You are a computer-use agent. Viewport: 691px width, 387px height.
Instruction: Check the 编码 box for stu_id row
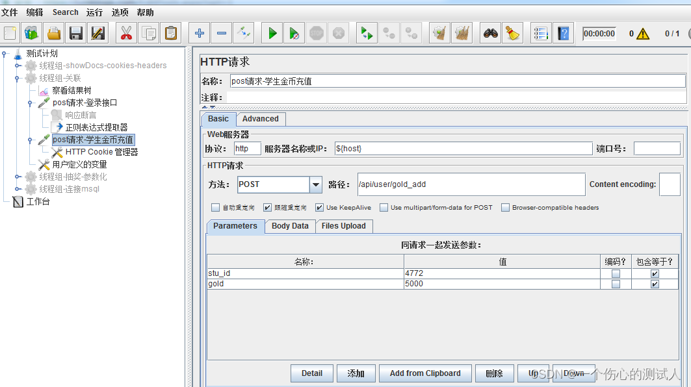coord(616,274)
